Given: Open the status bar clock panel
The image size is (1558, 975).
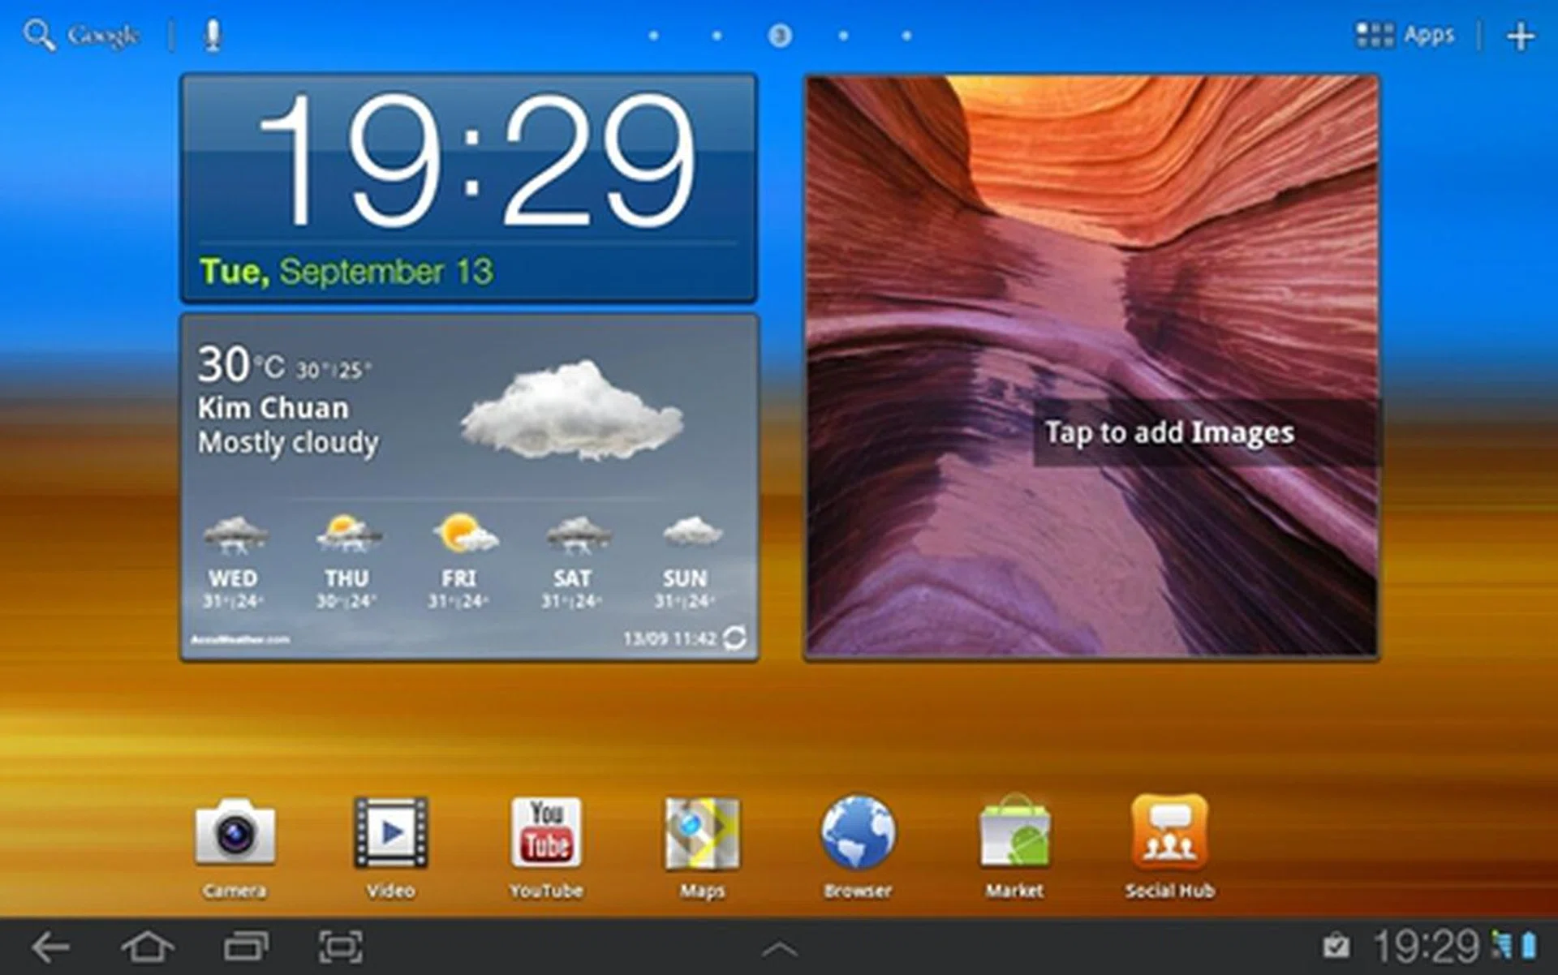Looking at the screenshot, I should (1426, 947).
